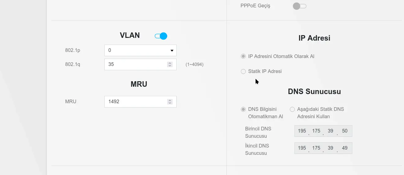Click the MRU input field
The width and height of the screenshot is (404, 175).
(x=140, y=101)
